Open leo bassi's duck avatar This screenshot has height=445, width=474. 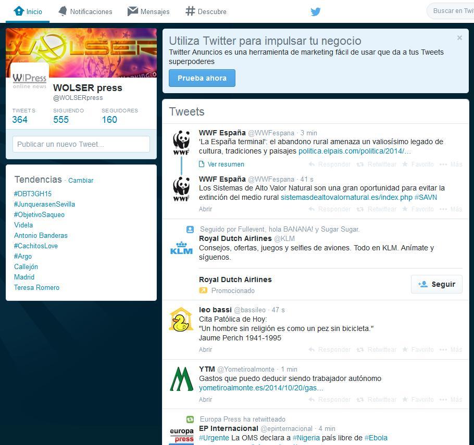181,319
